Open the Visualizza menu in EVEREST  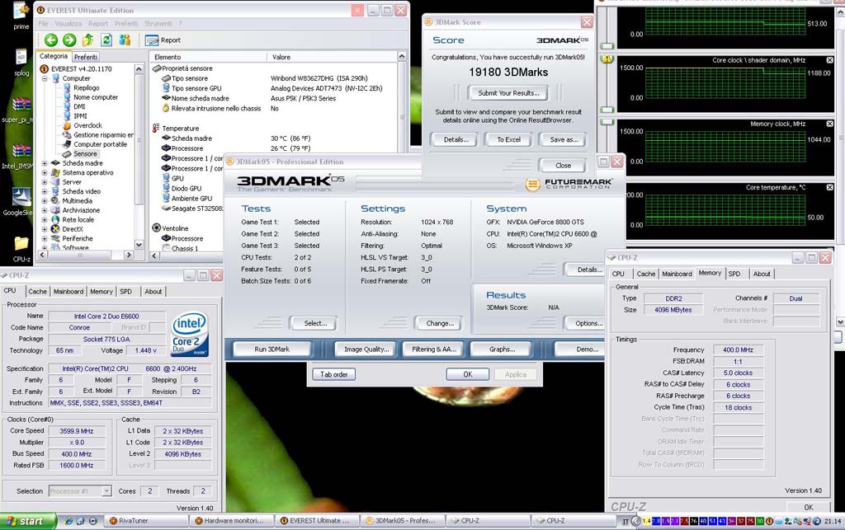[68, 24]
